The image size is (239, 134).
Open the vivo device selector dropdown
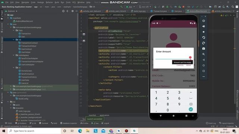coord(145,7)
